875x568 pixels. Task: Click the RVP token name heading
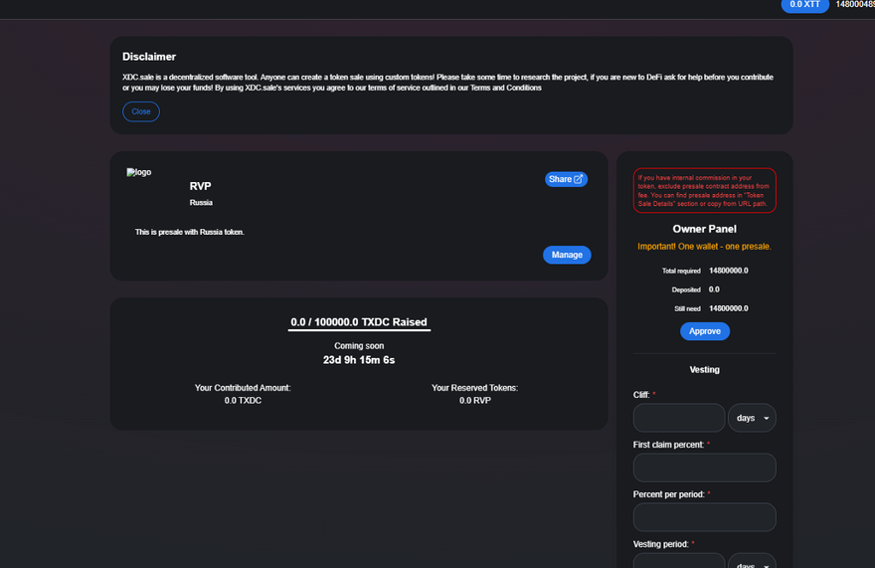coord(201,186)
